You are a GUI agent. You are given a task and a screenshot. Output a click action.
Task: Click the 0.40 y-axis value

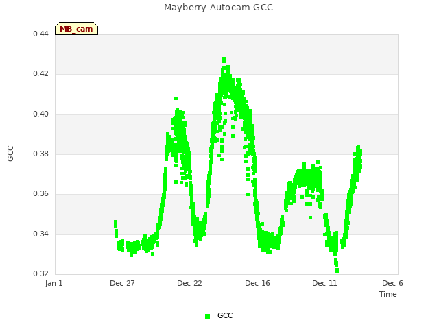41,114
